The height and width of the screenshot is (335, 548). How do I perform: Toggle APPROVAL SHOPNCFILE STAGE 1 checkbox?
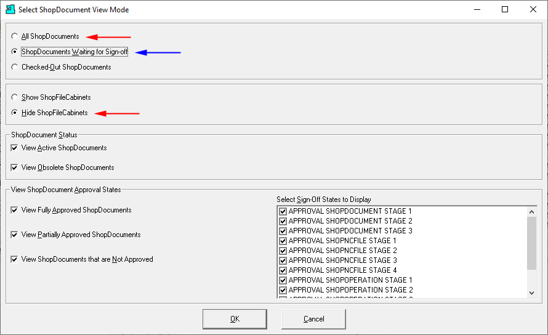point(283,241)
